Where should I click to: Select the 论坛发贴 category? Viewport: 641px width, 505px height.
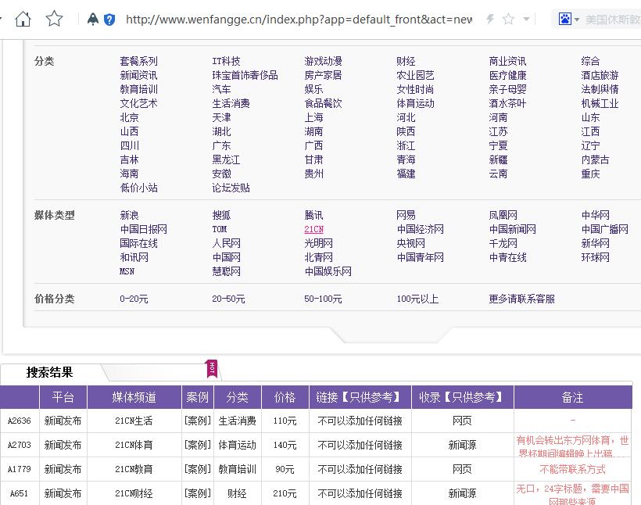click(x=231, y=188)
